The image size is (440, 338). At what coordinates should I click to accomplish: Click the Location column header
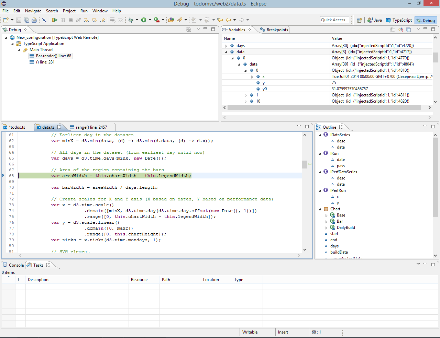pyautogui.click(x=216, y=280)
